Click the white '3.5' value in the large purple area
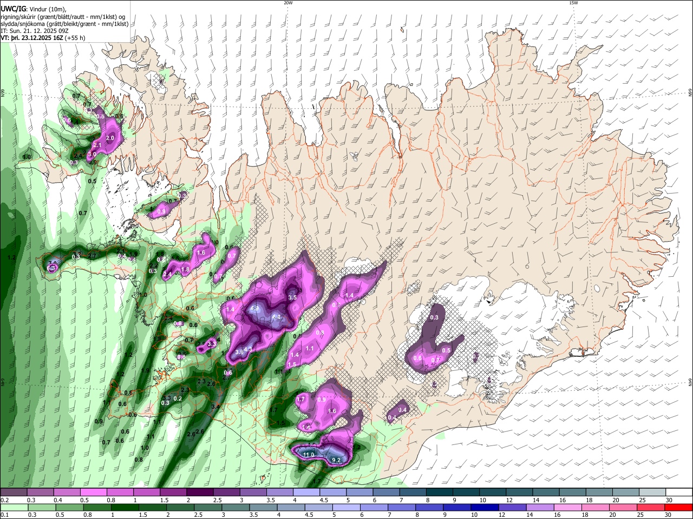The width and height of the screenshot is (693, 519). [293, 297]
